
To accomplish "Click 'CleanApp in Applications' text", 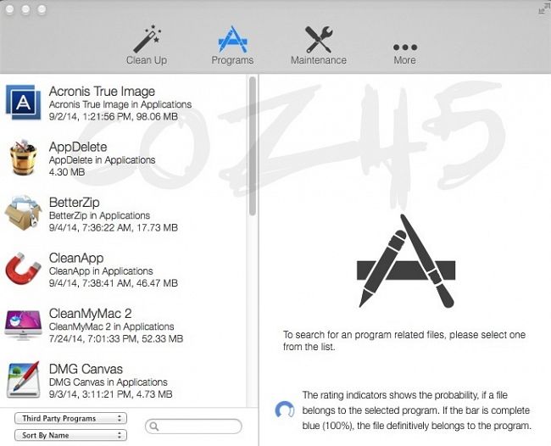I will pos(101,271).
